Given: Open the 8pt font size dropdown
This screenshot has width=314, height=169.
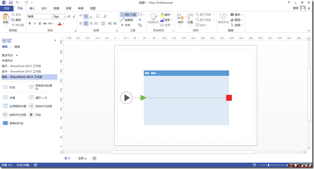Looking at the screenshot, I should (x=65, y=16).
